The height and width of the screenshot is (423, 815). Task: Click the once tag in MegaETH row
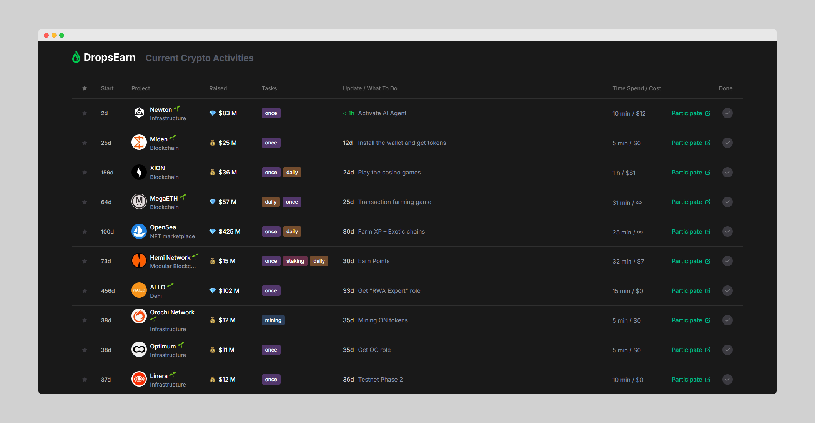click(x=292, y=202)
